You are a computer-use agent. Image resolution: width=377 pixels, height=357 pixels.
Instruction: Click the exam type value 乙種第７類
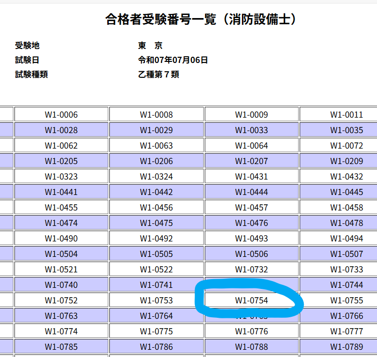pos(158,74)
